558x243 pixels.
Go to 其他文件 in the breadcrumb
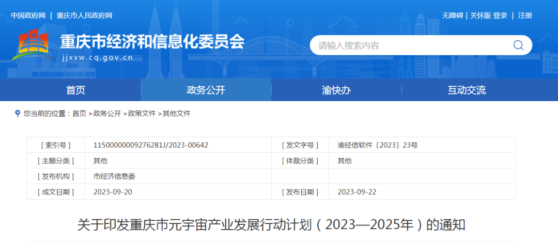pyautogui.click(x=177, y=114)
